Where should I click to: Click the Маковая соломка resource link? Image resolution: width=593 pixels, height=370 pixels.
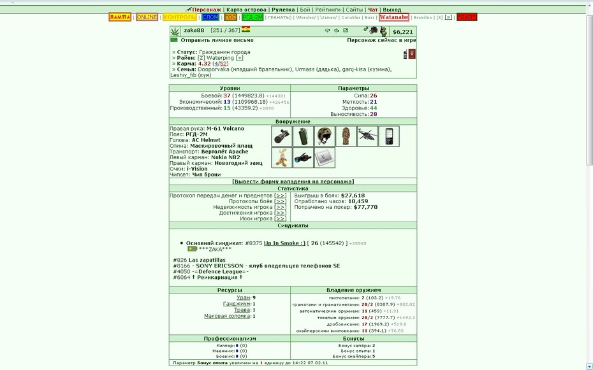(227, 316)
